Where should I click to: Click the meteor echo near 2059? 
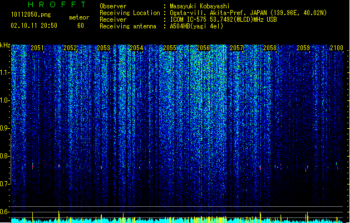(x=307, y=168)
